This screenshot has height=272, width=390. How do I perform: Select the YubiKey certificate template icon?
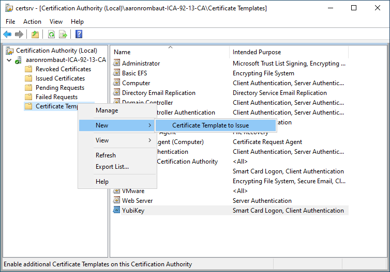point(117,211)
